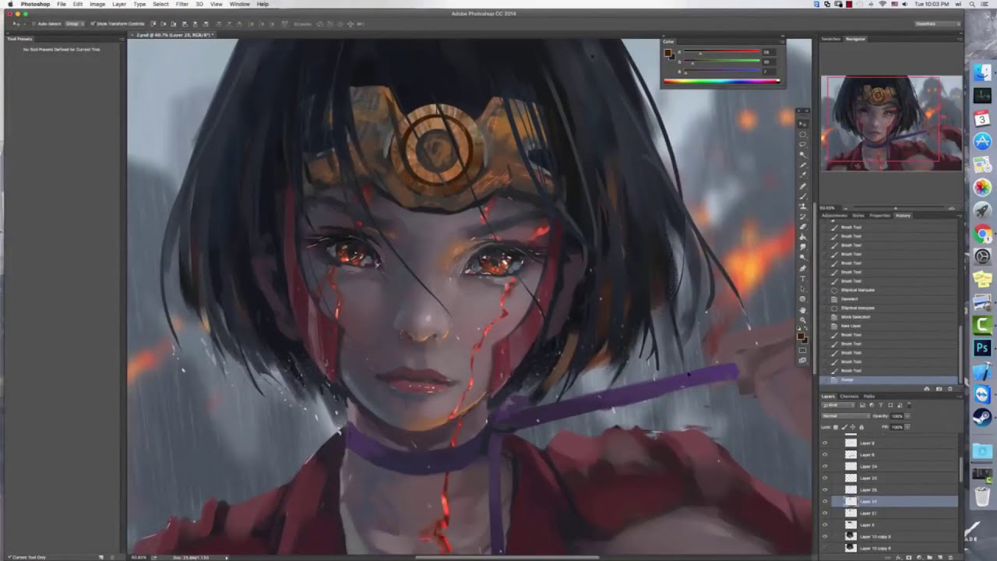Open the Normal blend mode dropdown

pyautogui.click(x=846, y=416)
